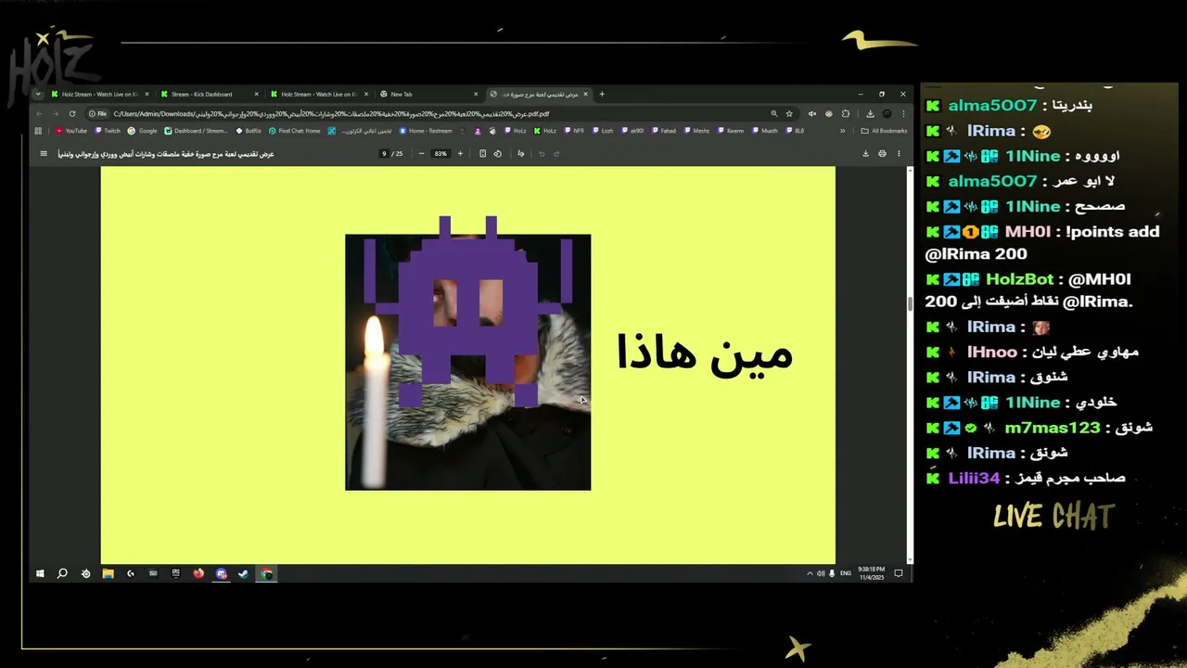Open the NFR bookmark
Screen dimensions: 1187x668
[574, 131]
